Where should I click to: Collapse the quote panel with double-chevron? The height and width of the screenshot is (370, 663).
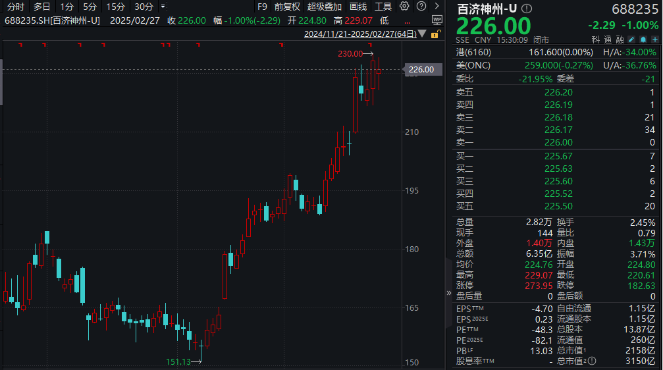pyautogui.click(x=448, y=292)
